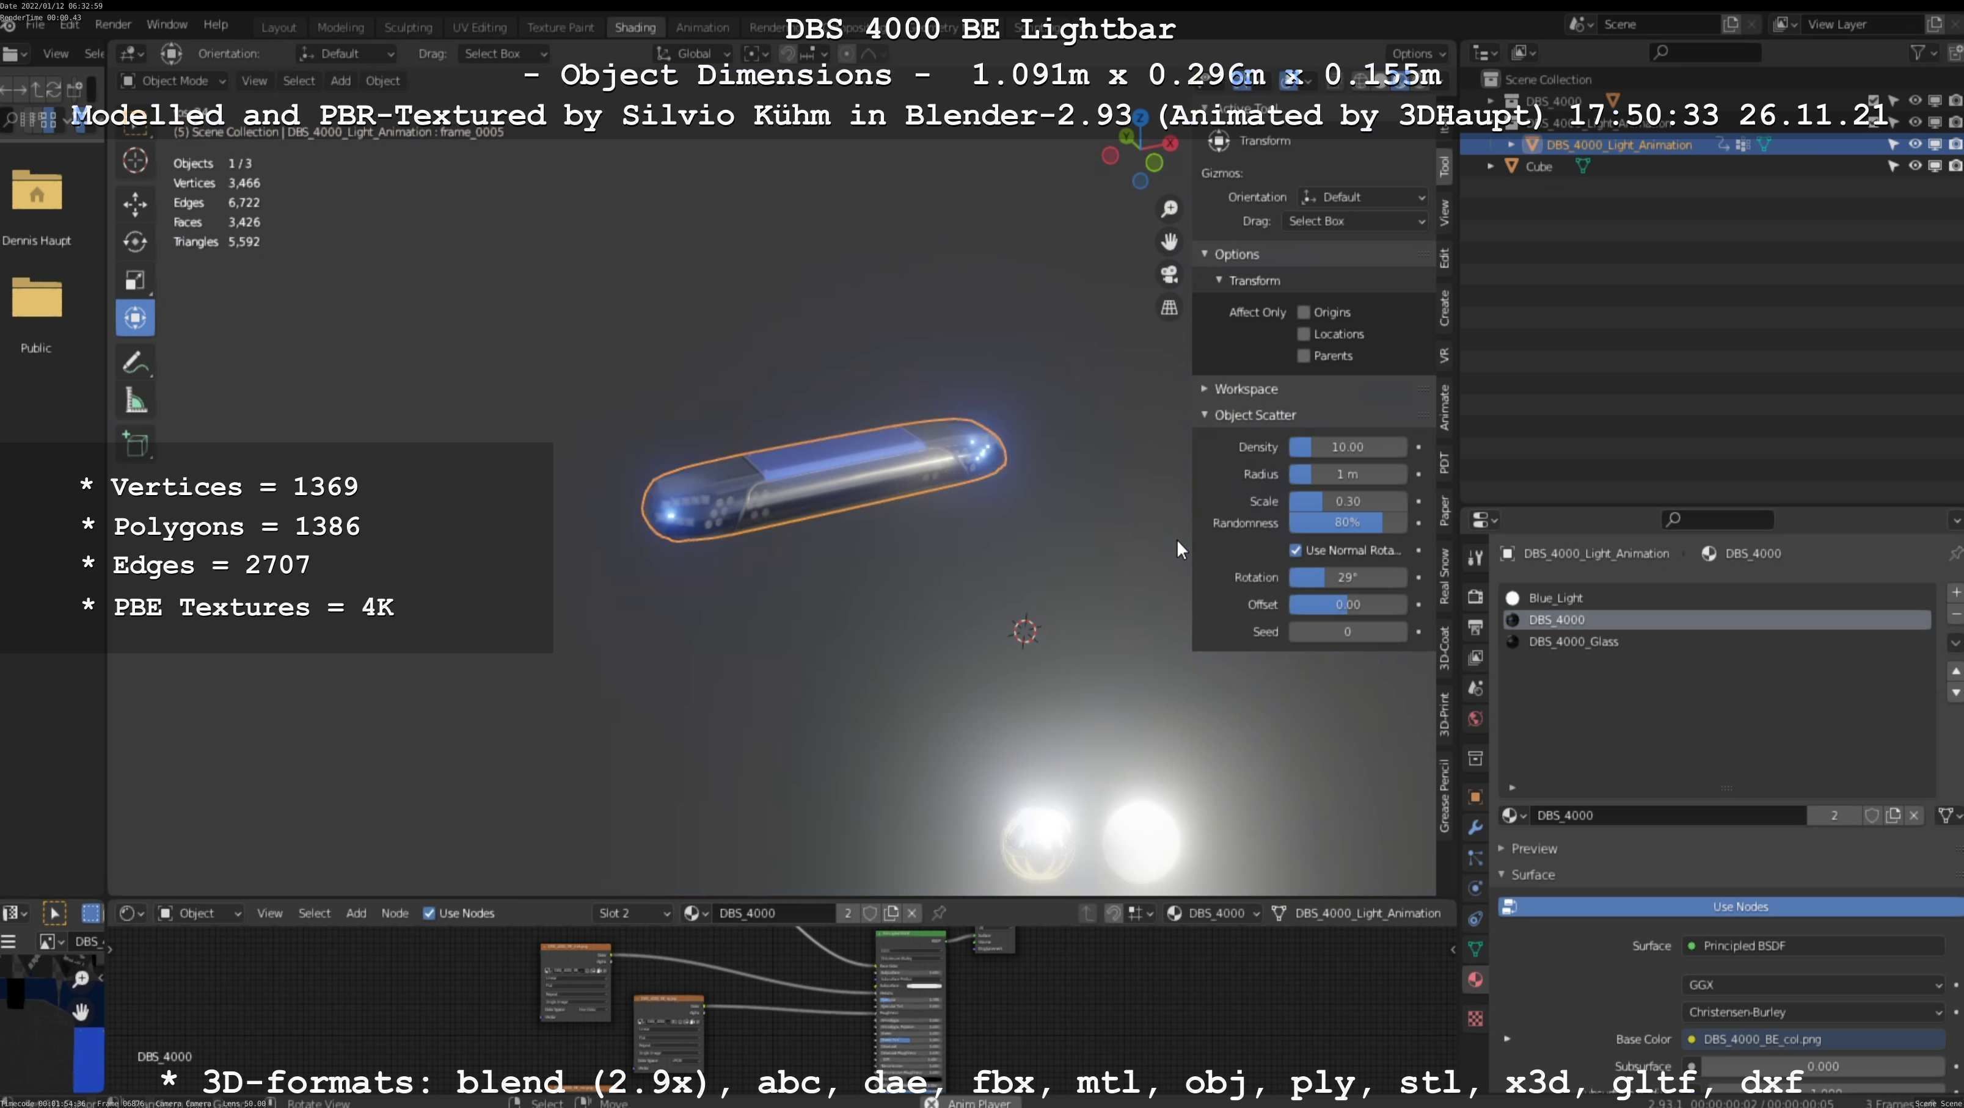
Task: Select the Add Cube tool
Action: [135, 444]
